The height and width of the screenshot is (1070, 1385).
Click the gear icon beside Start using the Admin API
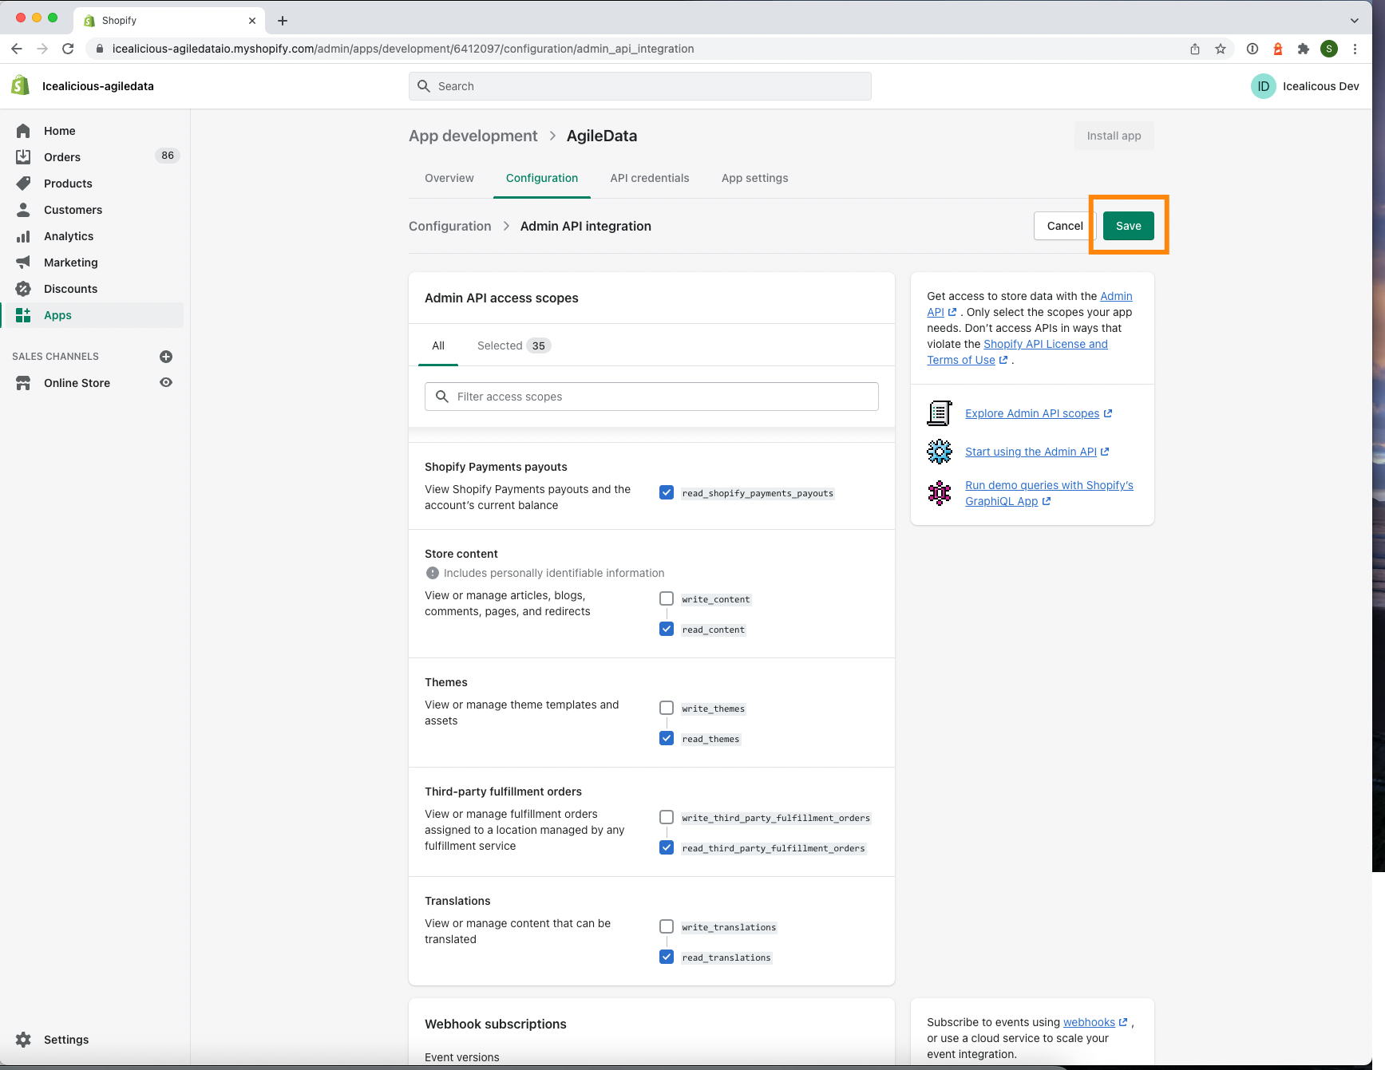(x=940, y=452)
